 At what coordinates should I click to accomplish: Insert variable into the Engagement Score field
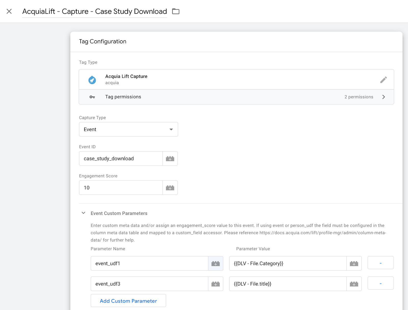tap(170, 188)
